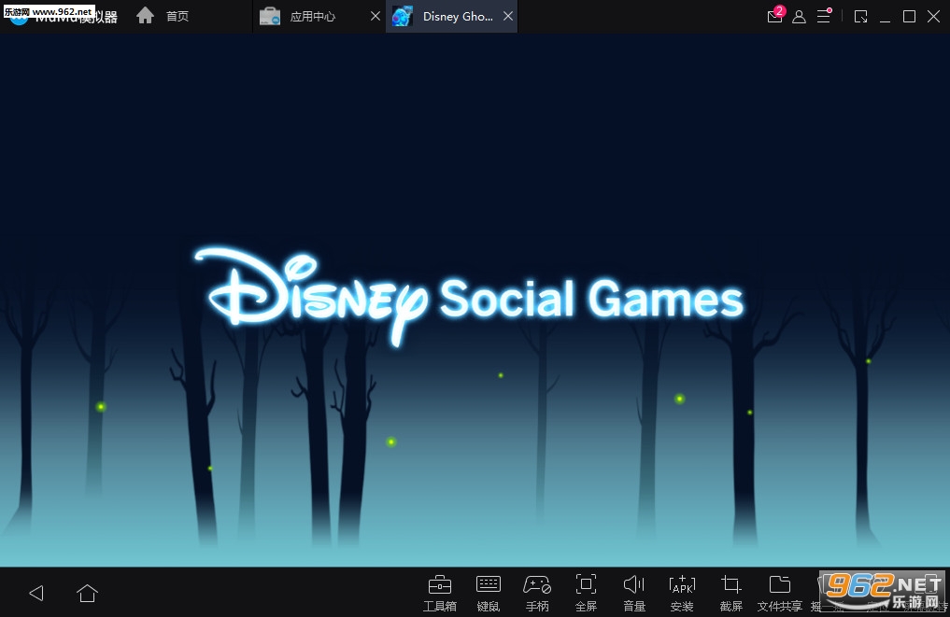Maximize the emulator window

[910, 17]
